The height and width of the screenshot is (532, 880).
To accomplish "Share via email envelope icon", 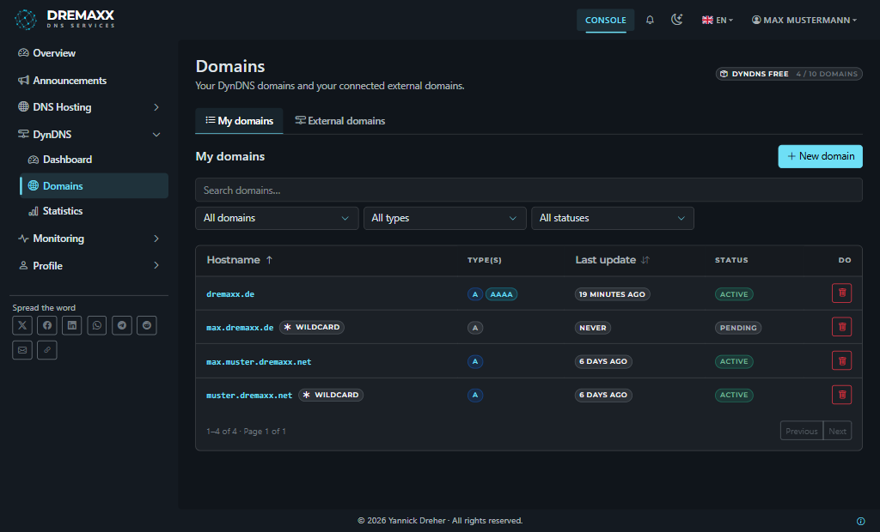I will 22,350.
